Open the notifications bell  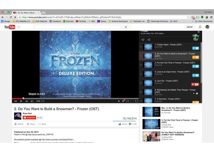[x=200, y=27]
